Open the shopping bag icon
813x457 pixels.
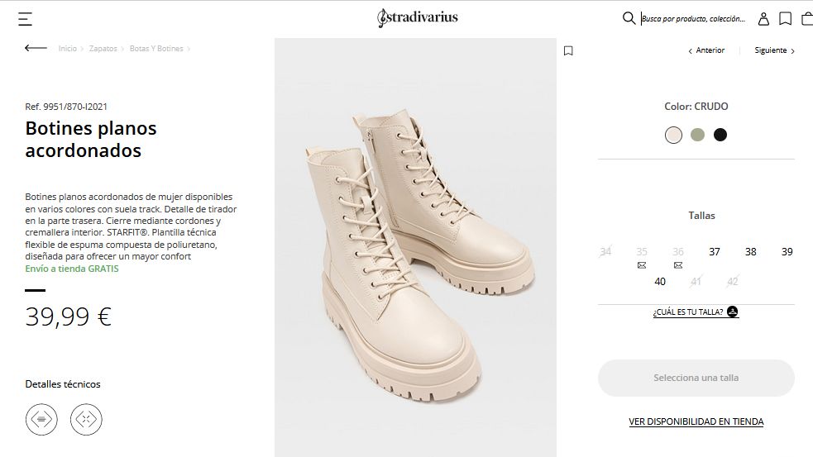pyautogui.click(x=806, y=18)
